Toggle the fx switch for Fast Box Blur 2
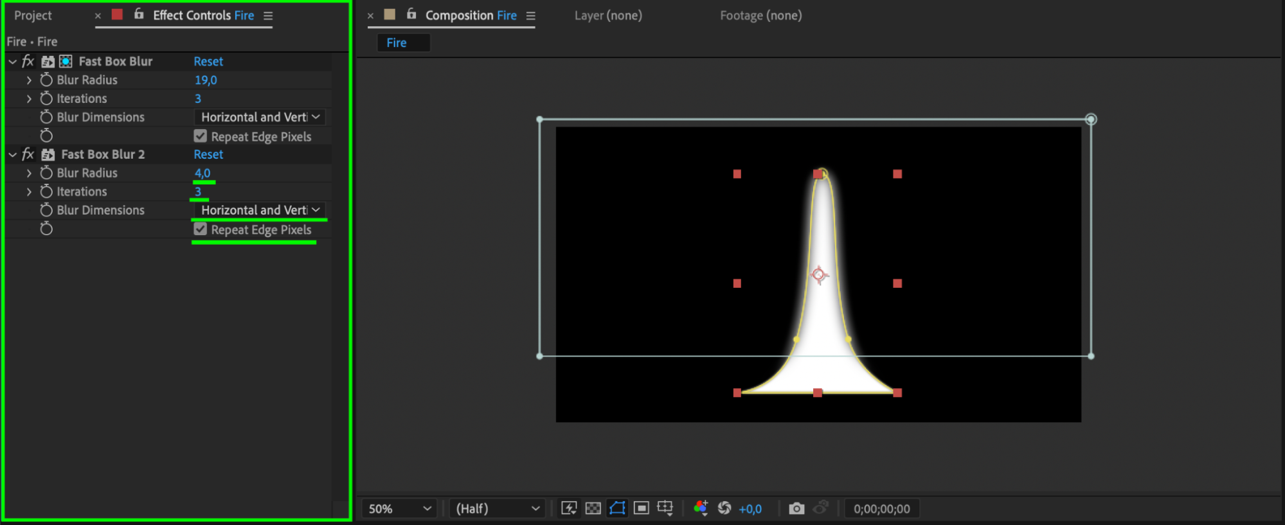 [x=28, y=154]
